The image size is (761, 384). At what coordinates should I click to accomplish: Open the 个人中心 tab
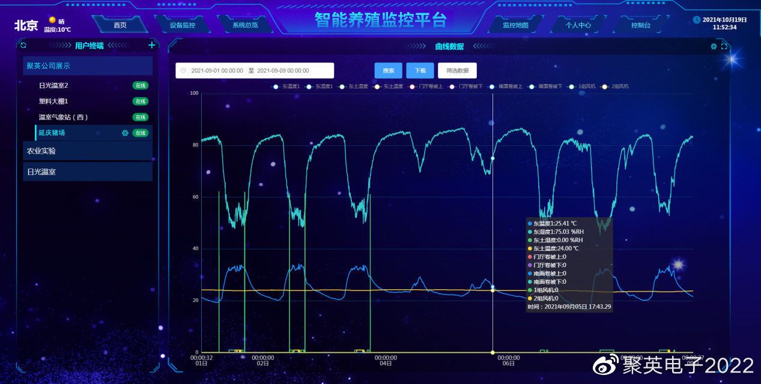(578, 25)
